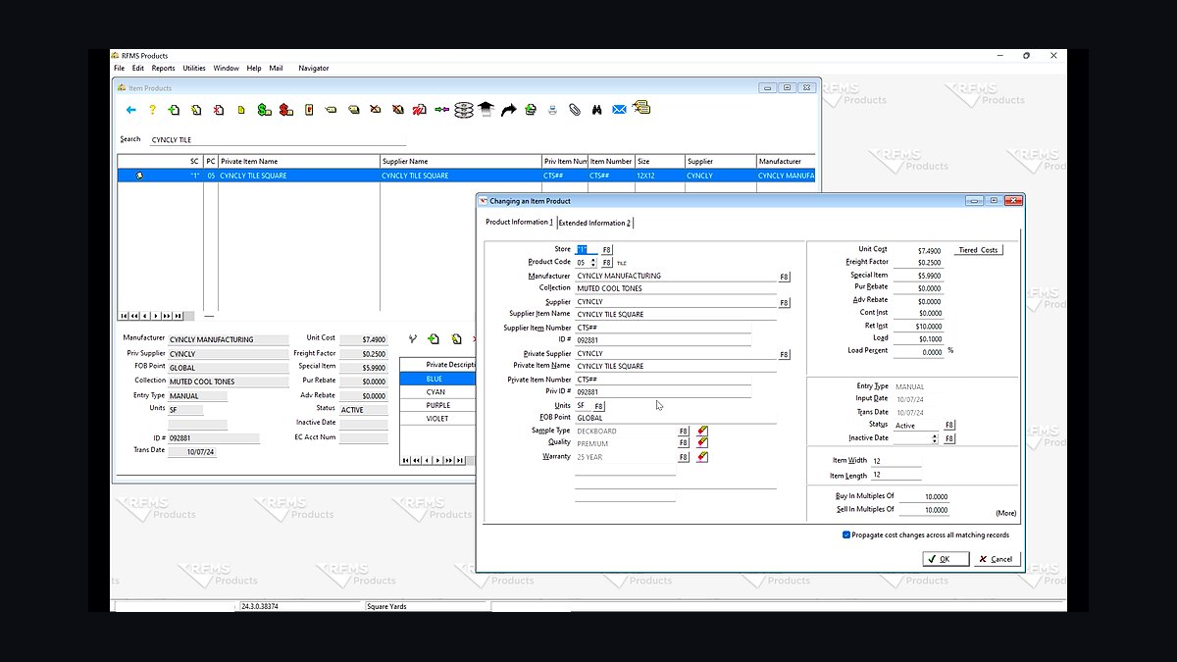Open the Navigator menu
The height and width of the screenshot is (662, 1177).
click(x=314, y=69)
